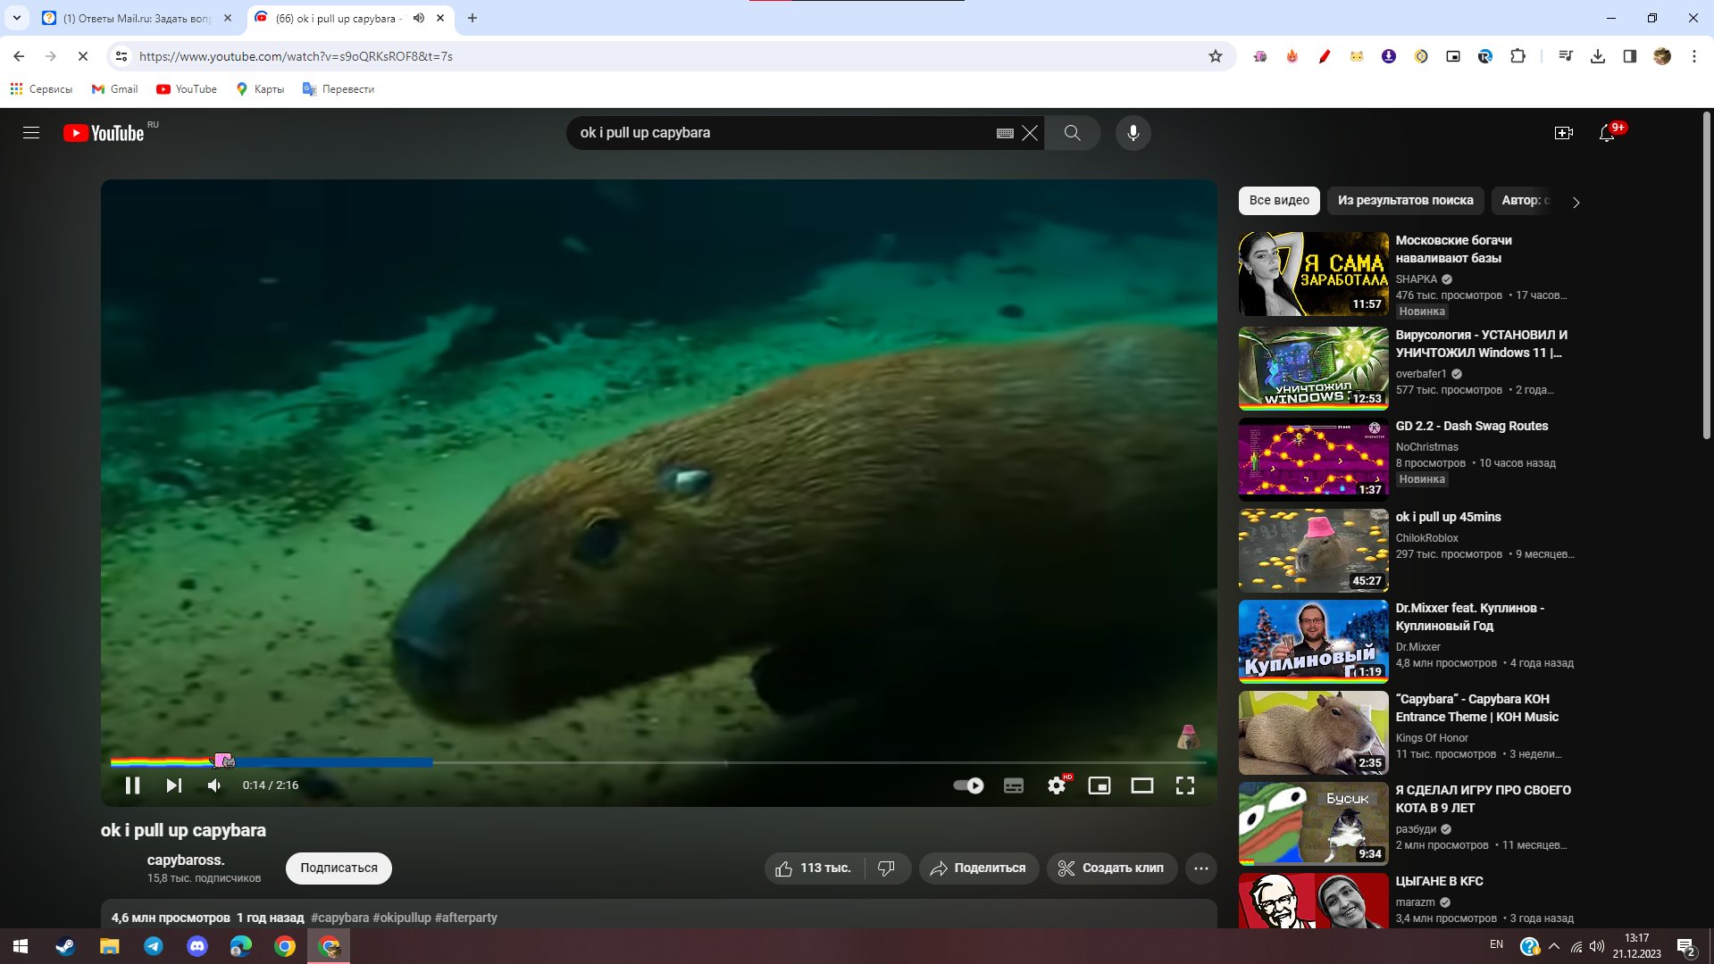
Task: Dislike the video
Action: pyautogui.click(x=887, y=868)
